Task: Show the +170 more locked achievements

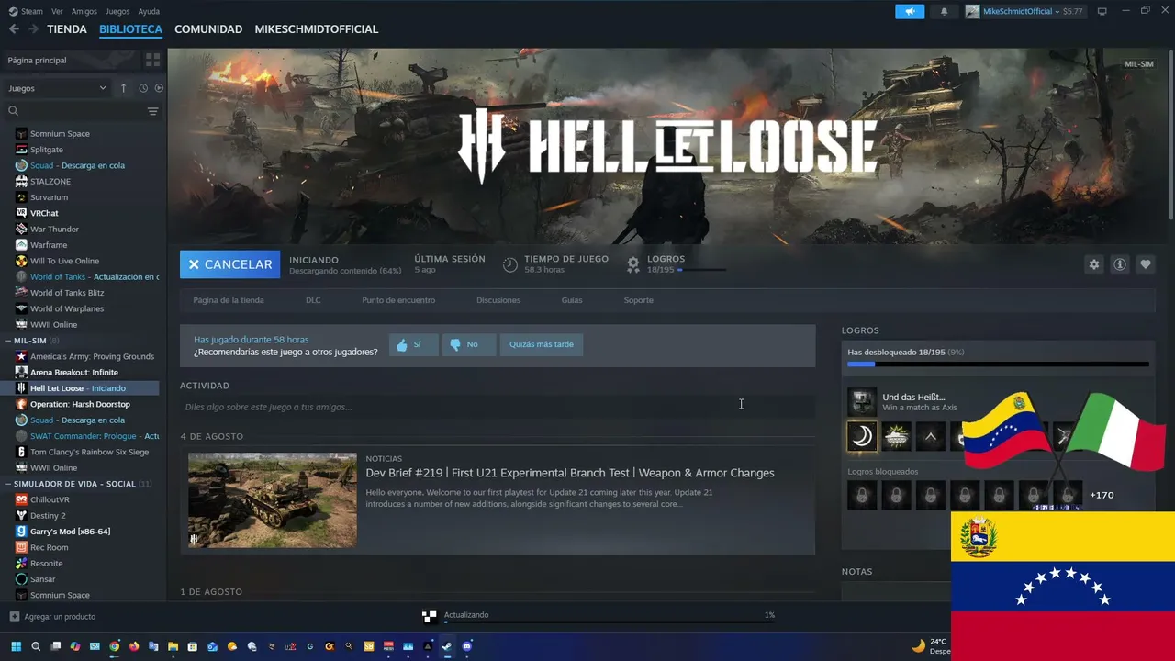Action: click(x=1102, y=496)
